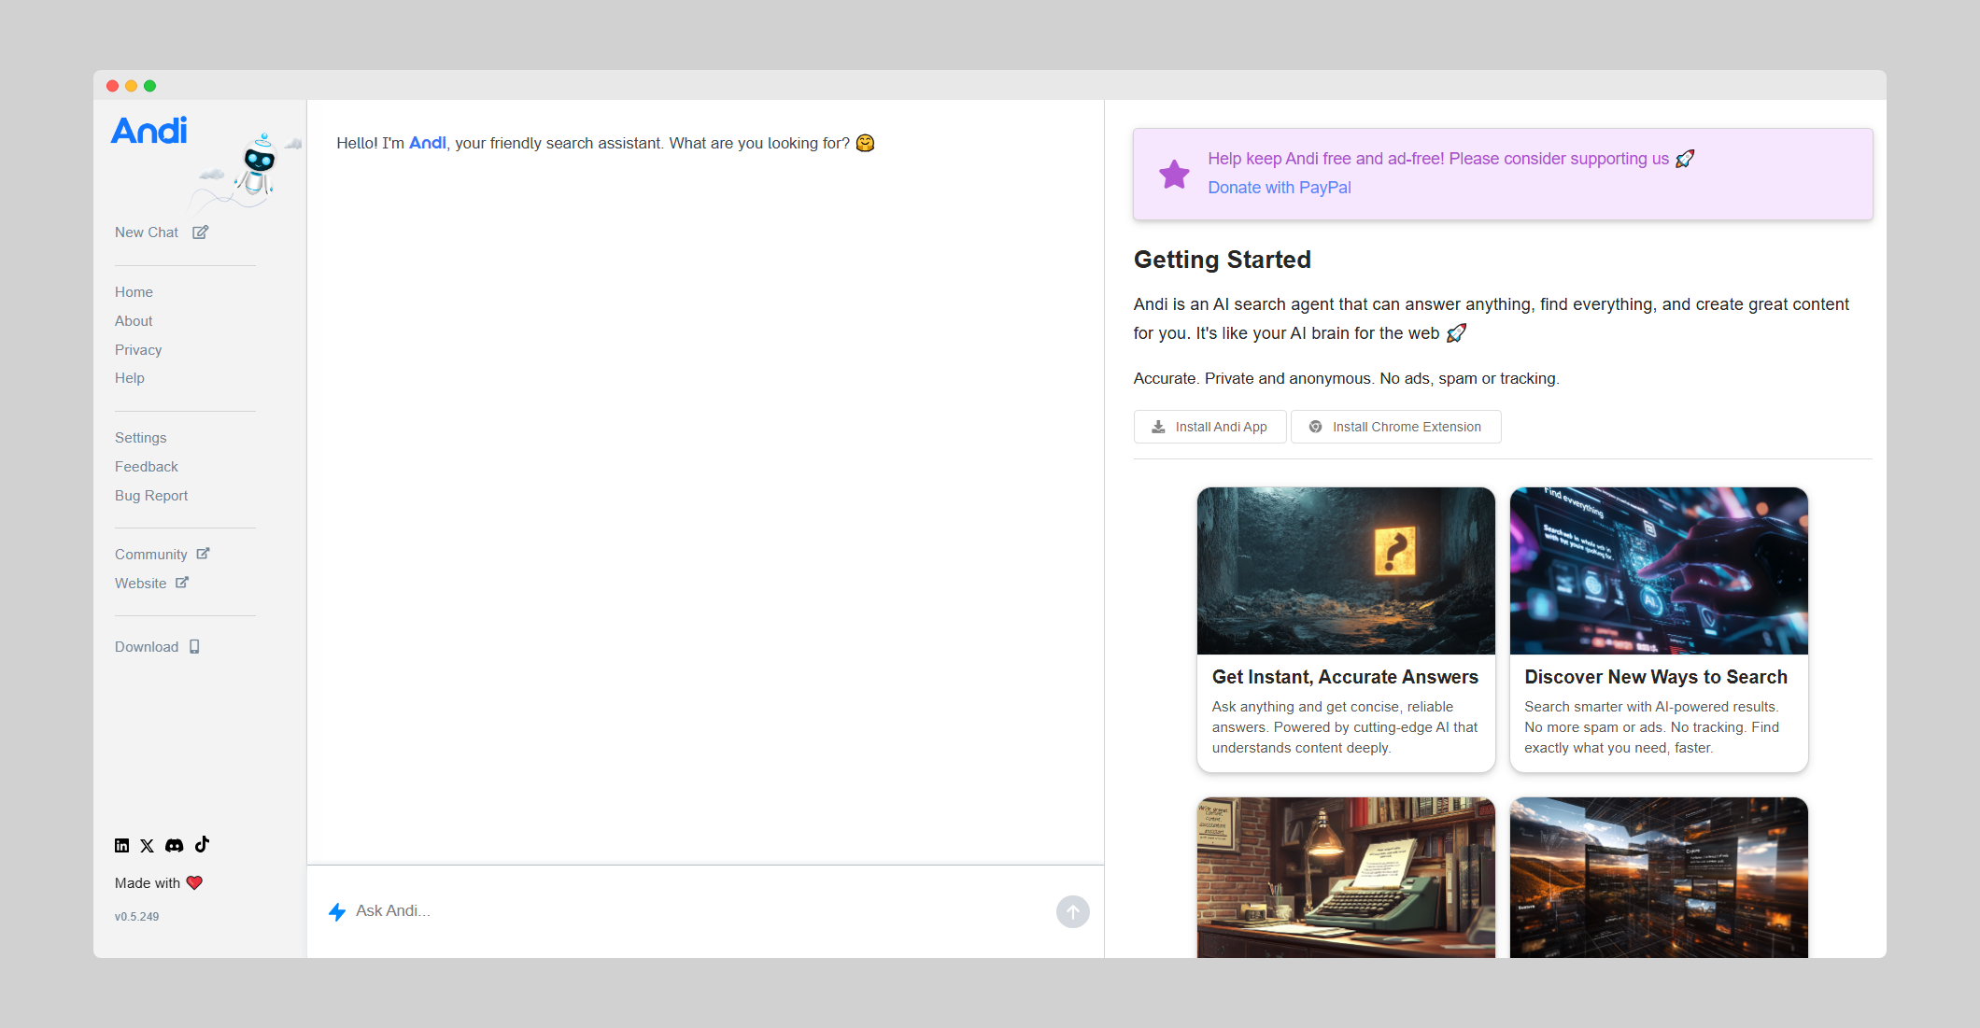The width and height of the screenshot is (1980, 1028).
Task: Open the Community link
Action: (151, 555)
